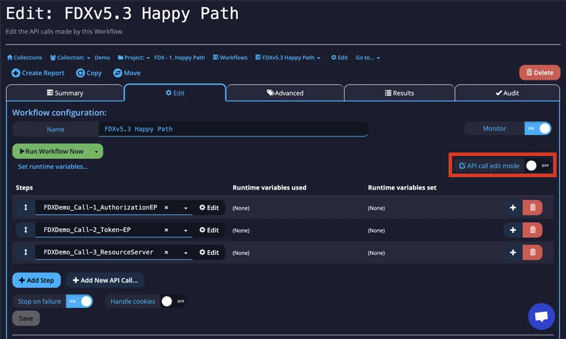Image resolution: width=566 pixels, height=339 pixels.
Task: Click the Edit breadcrumb with gear icon
Action: click(x=339, y=57)
